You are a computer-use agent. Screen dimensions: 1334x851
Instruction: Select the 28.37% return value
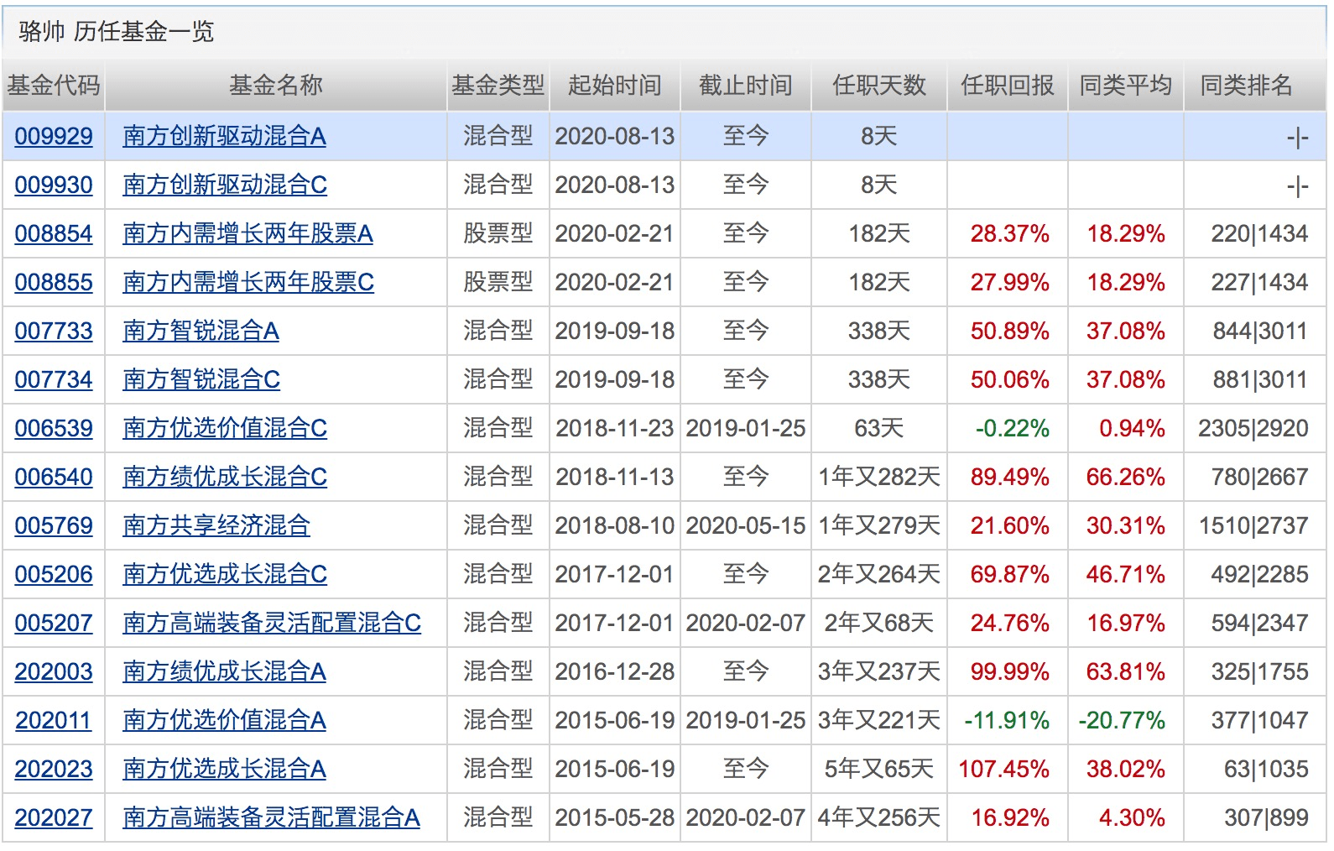[x=1010, y=233]
